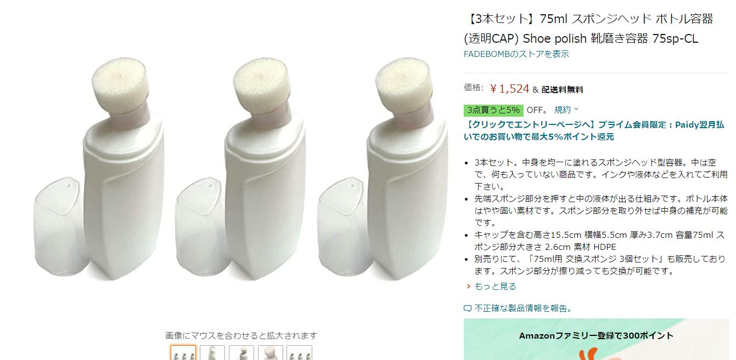This screenshot has width=736, height=360.
Task: Select the second thumbnail with single bottle
Action: [212, 353]
